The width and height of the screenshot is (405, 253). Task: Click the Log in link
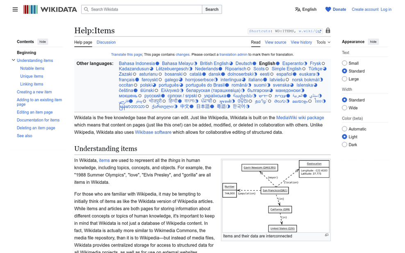click(386, 9)
